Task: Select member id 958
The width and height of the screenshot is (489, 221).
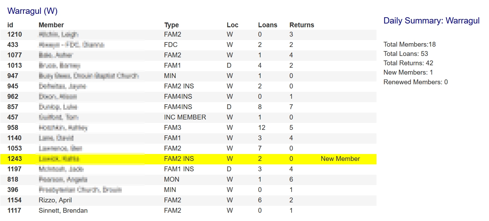Action: point(12,128)
